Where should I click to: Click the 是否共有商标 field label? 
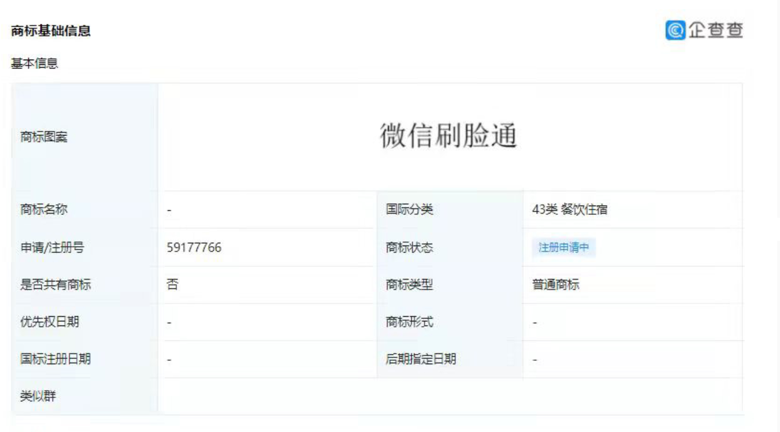pyautogui.click(x=56, y=285)
